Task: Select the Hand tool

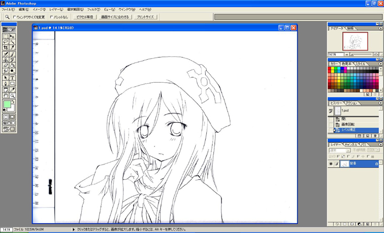Action: (5, 96)
